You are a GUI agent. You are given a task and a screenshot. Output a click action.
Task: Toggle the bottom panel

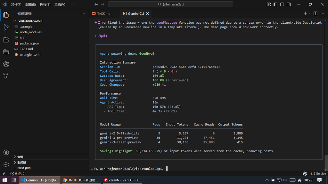point(282,4)
